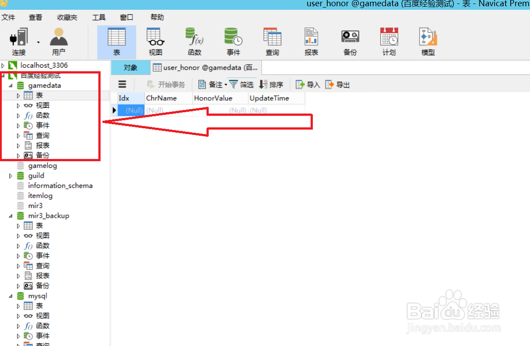Switch to the 对象 tab

pos(130,67)
